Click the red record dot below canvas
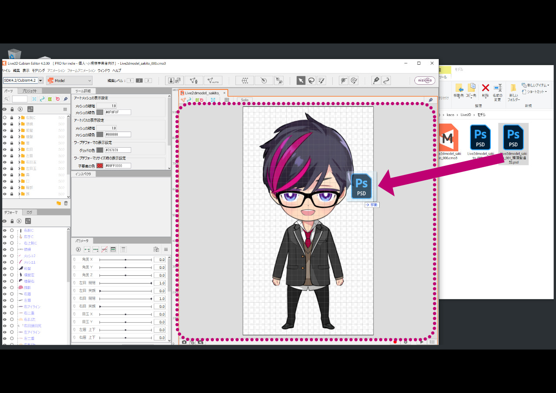 (x=395, y=342)
